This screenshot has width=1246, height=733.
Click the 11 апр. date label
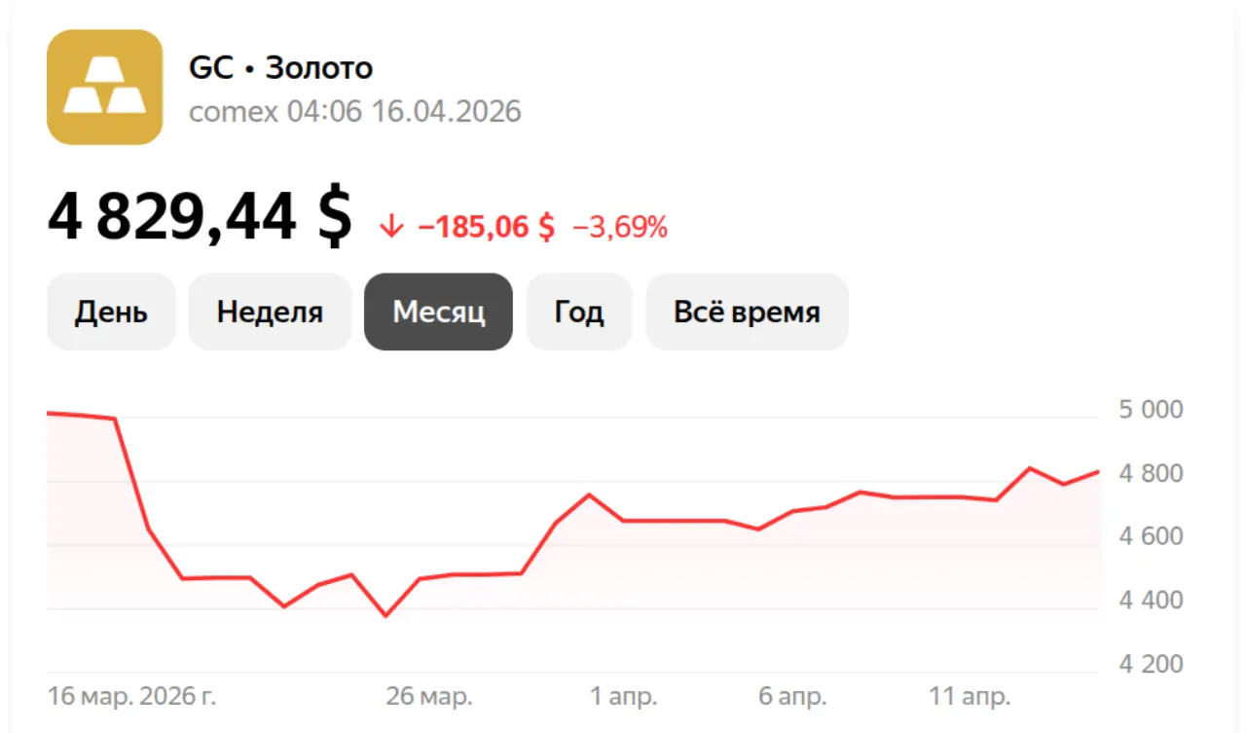[970, 697]
